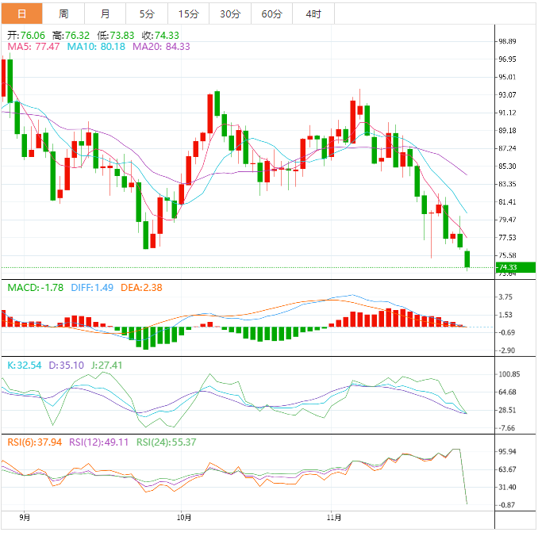
Task: Click the 100.85 KDJ axis label
Action: point(509,374)
